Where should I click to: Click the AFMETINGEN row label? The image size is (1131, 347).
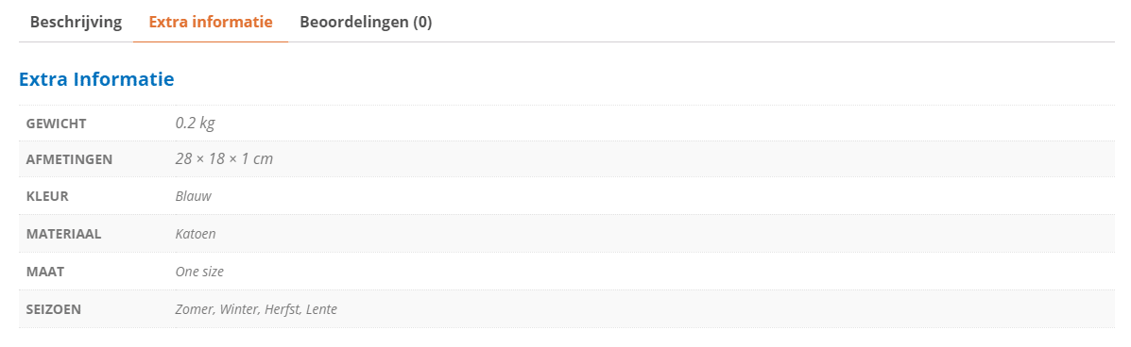(x=69, y=159)
